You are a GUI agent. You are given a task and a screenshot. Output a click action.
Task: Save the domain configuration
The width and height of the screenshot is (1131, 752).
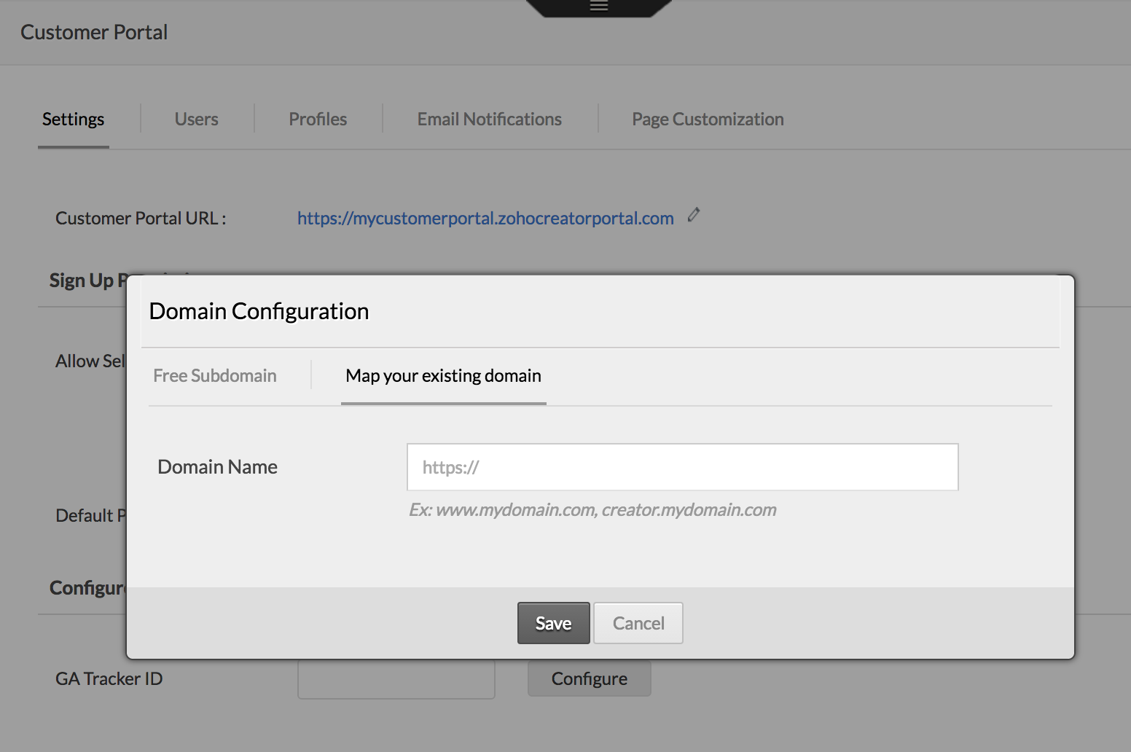tap(553, 623)
